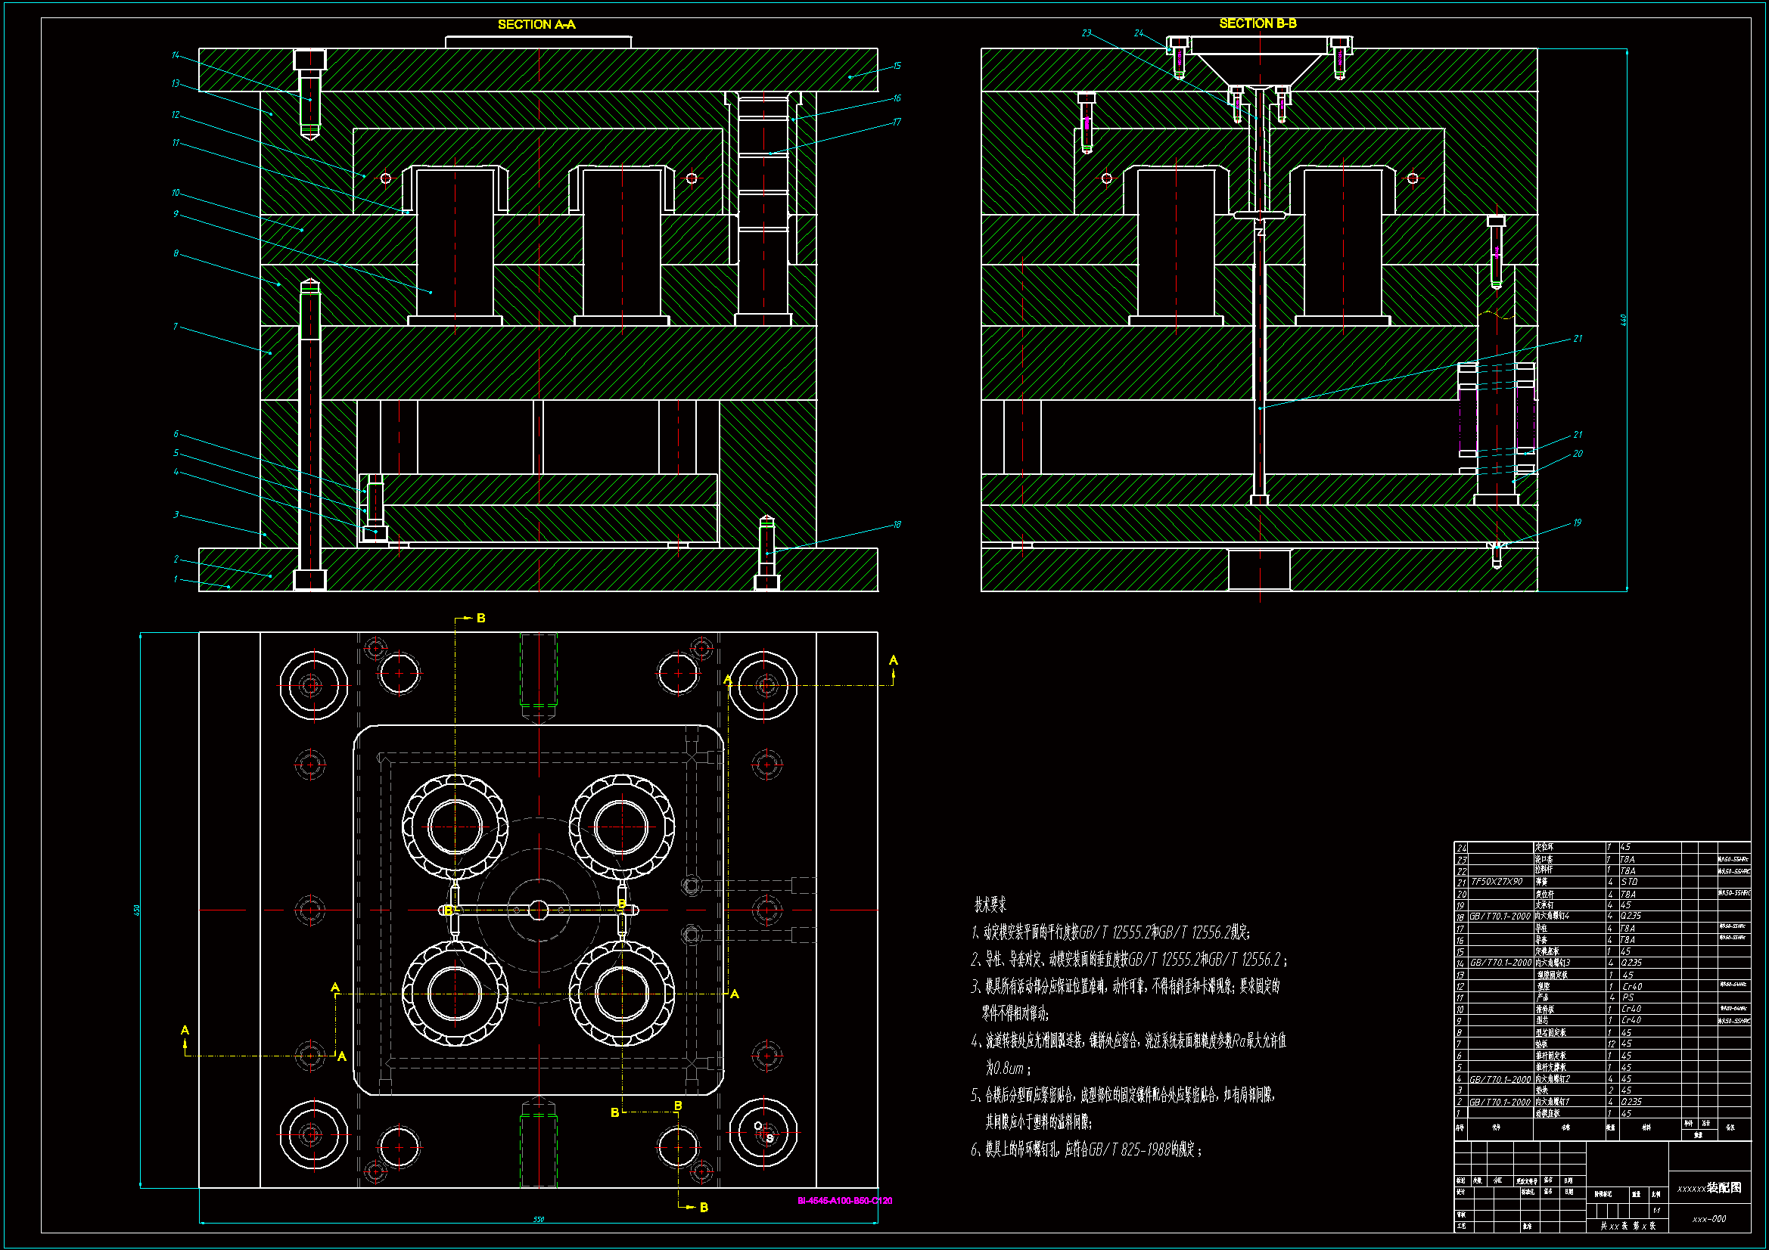Select balloon number 19 in Section B-B
The width and height of the screenshot is (1769, 1250).
(1577, 523)
